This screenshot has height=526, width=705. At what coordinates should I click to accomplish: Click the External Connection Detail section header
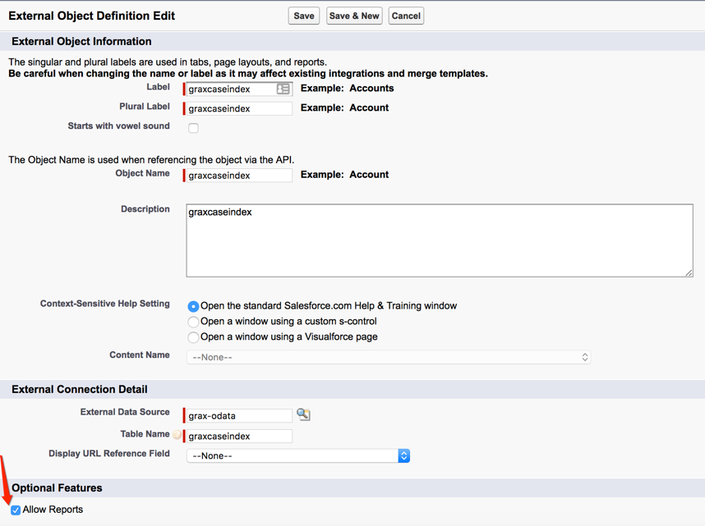(80, 389)
